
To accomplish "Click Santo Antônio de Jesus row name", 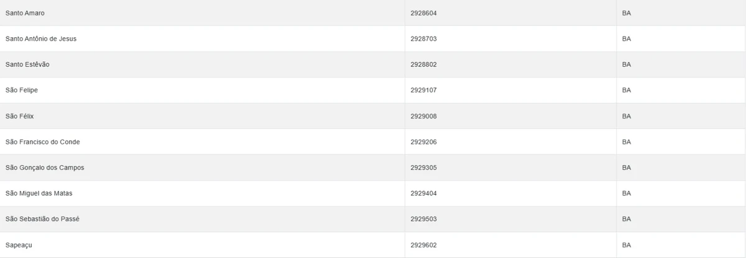I will pyautogui.click(x=41, y=39).
